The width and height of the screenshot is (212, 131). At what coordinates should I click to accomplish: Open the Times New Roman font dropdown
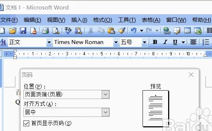(116, 43)
